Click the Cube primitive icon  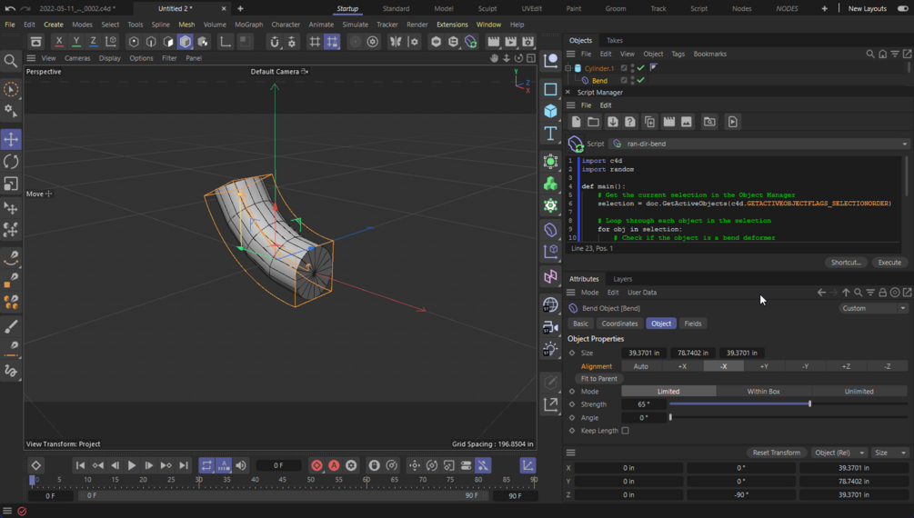[550, 111]
